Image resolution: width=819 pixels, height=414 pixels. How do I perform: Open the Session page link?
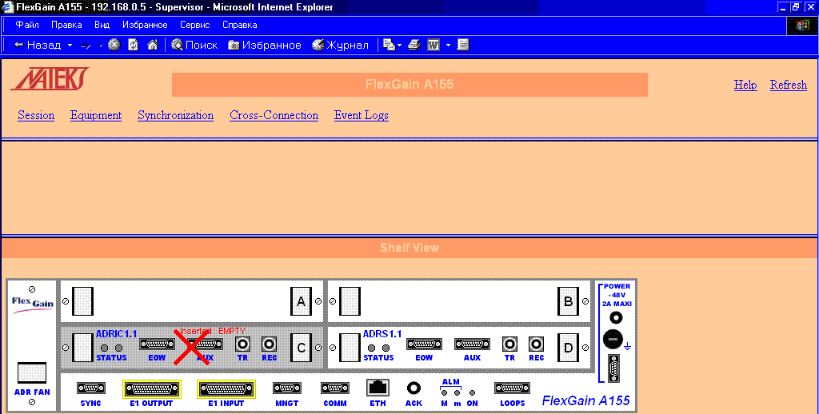click(36, 115)
